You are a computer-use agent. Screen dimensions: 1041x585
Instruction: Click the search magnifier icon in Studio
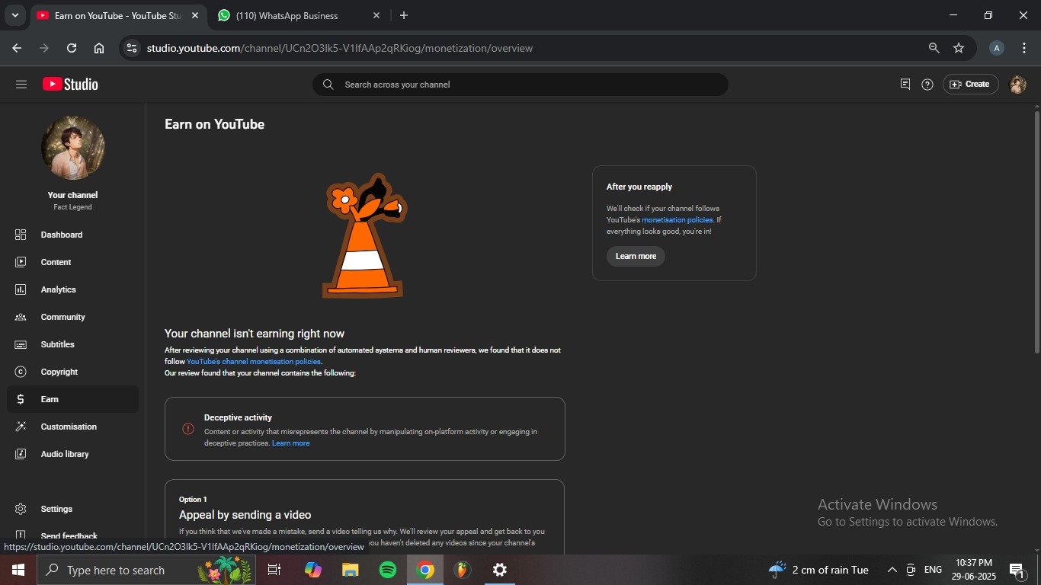click(x=328, y=85)
